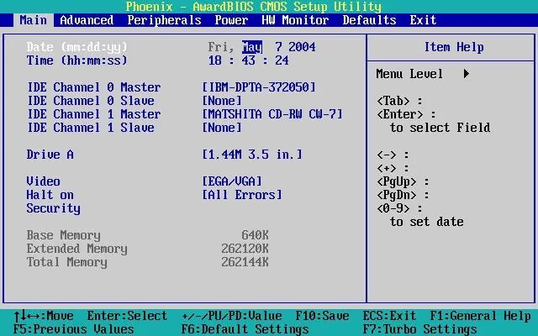
Task: Click the F10:Save hint
Action: pos(322,316)
